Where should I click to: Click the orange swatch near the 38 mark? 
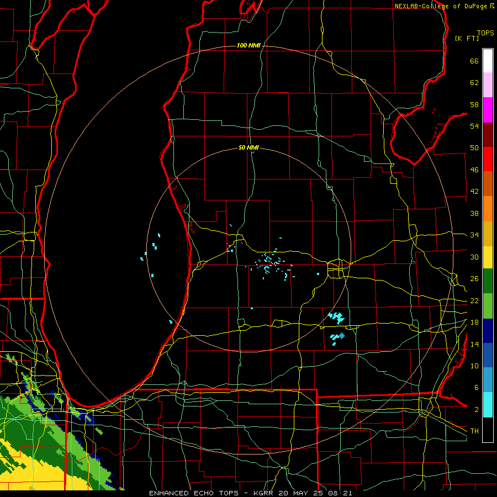488,209
